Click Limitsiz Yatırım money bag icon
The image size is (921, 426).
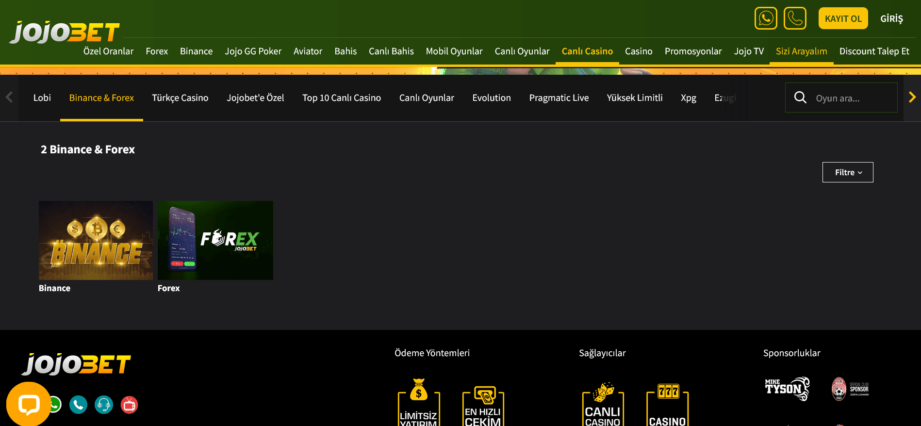coord(419,402)
